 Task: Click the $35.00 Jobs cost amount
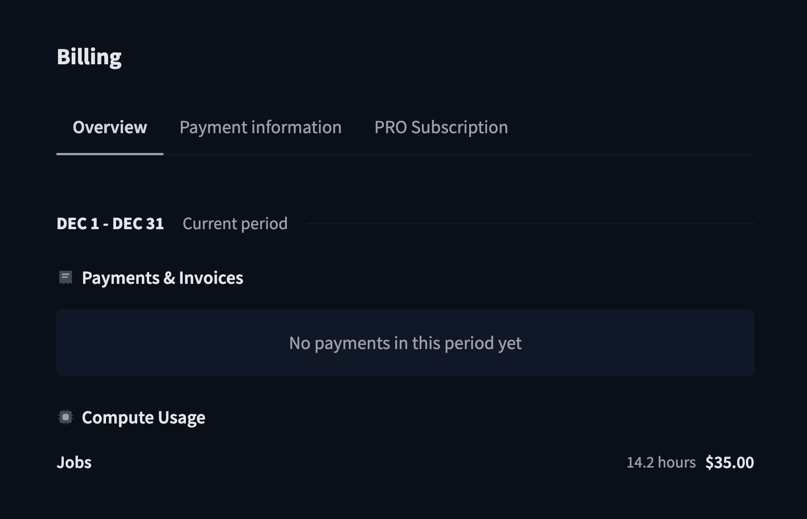coord(729,462)
